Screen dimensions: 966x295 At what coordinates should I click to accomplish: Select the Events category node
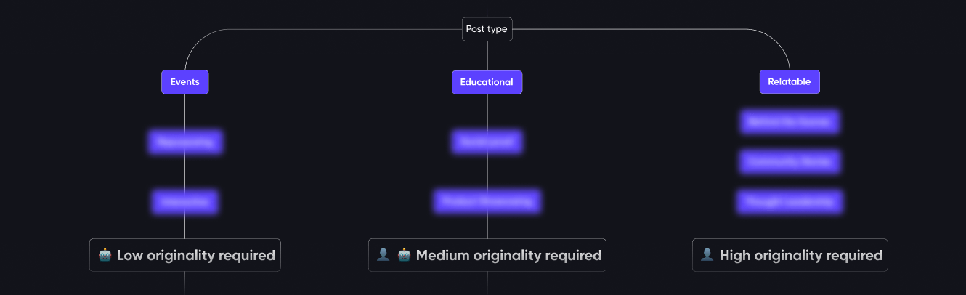click(x=184, y=82)
